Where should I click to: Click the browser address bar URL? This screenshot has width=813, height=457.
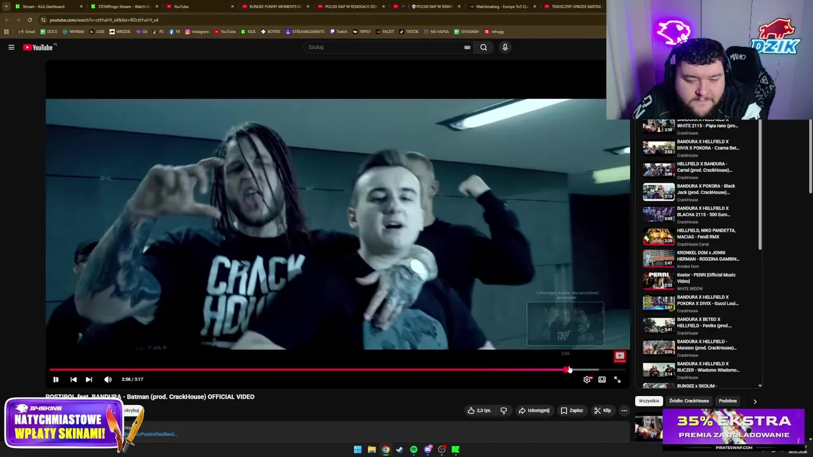104,20
